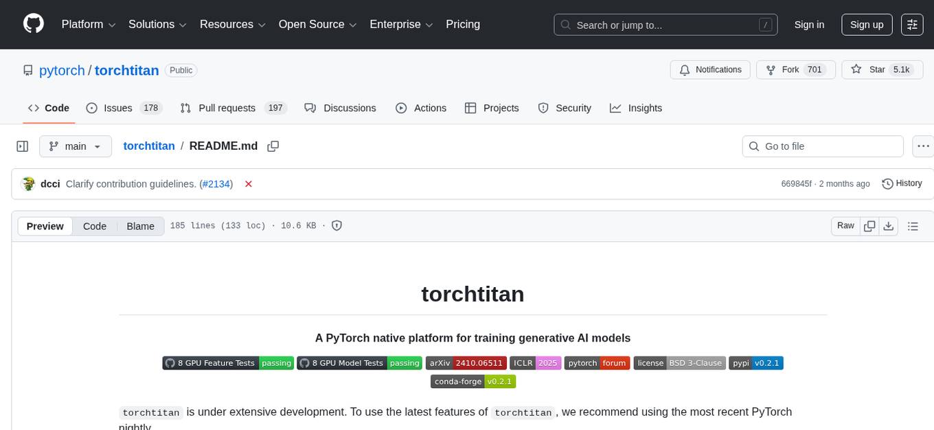Focus the Go to file search box

(x=822, y=146)
